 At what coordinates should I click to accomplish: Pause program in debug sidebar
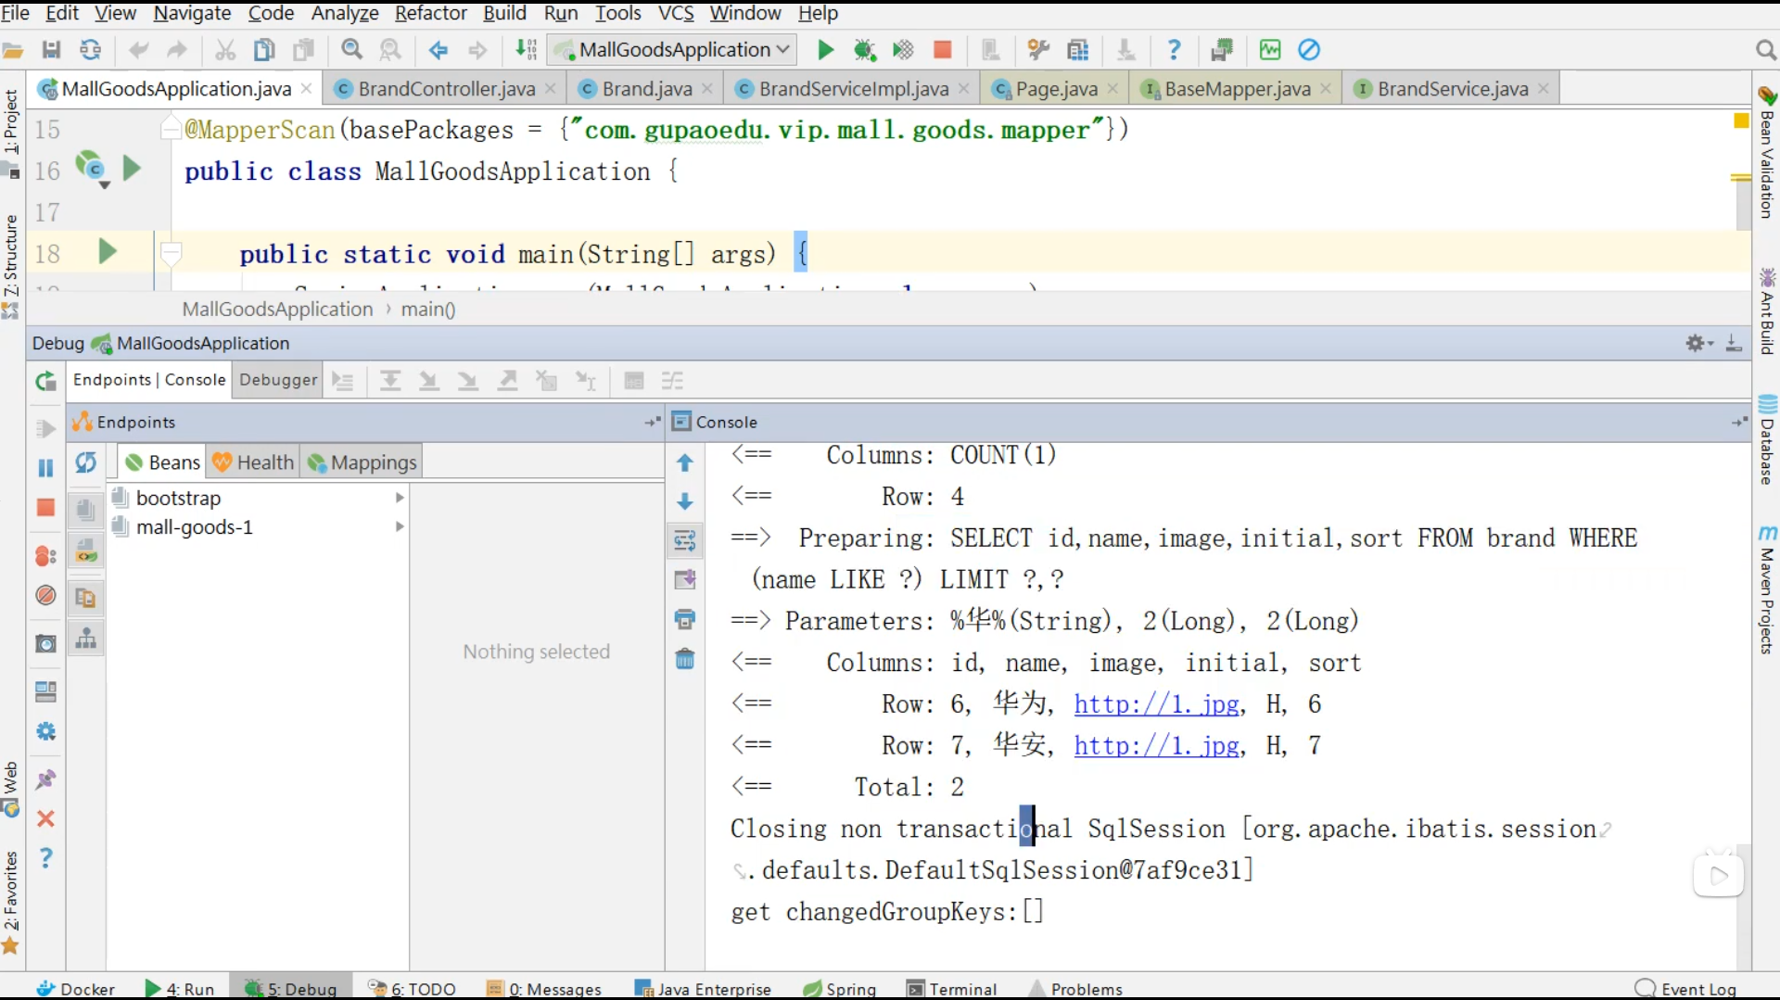tap(45, 468)
